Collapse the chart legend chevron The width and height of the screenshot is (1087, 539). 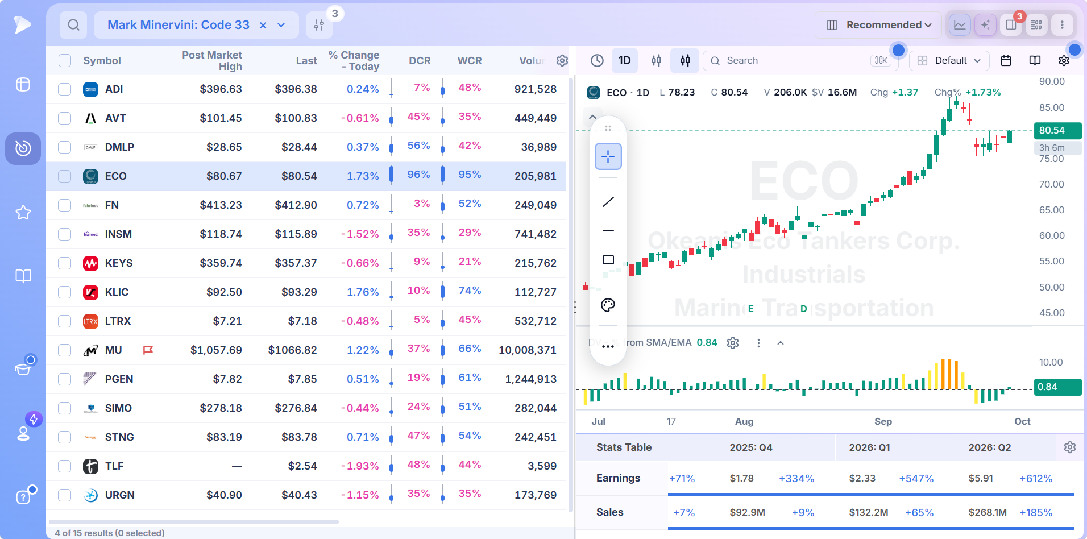[592, 117]
